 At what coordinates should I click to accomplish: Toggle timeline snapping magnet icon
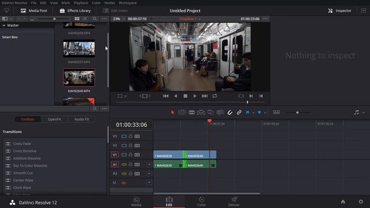(230, 113)
